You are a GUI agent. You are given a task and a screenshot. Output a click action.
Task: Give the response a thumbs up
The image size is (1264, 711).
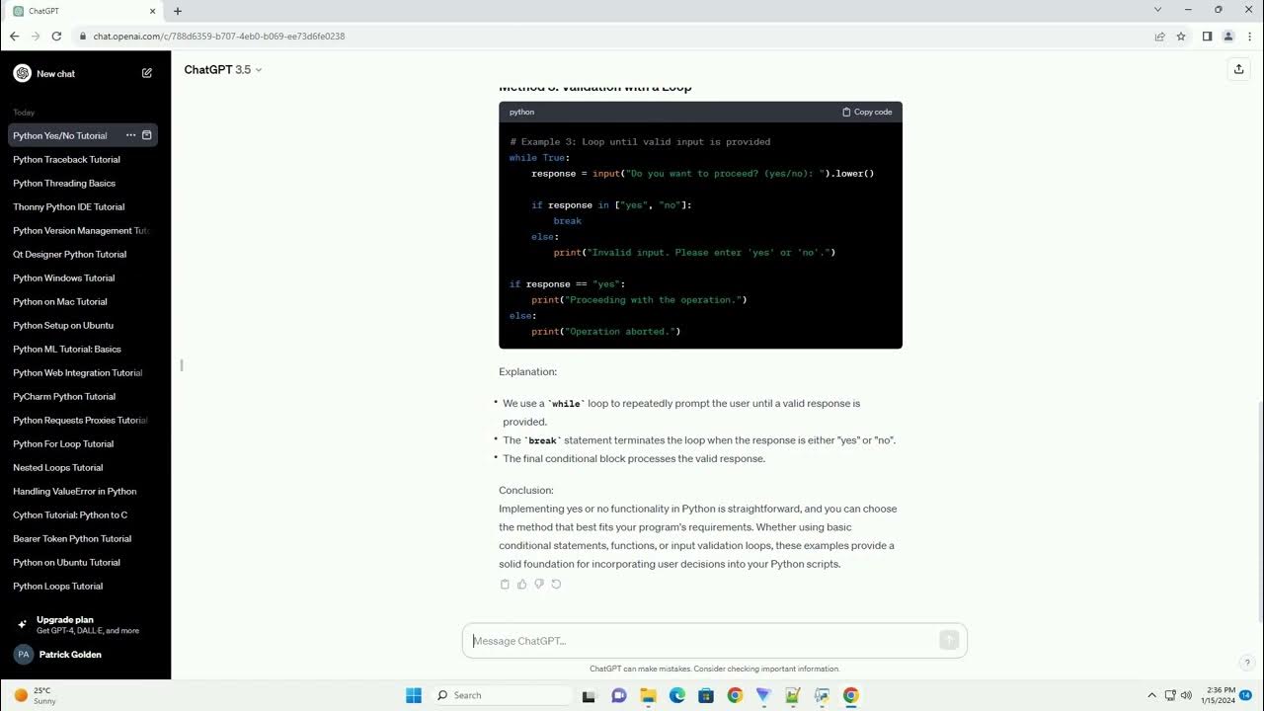tap(522, 584)
